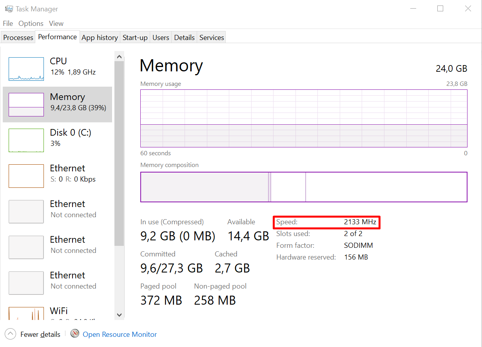Viewport: 482px width, 347px height.
Task: Select the CPU performance graph thumbnail
Action: [x=26, y=69]
